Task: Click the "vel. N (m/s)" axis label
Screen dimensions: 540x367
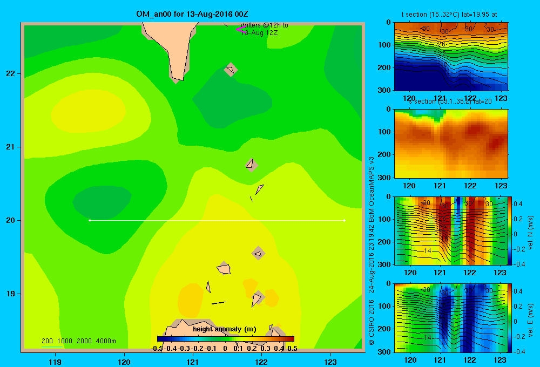Action: tap(530, 233)
